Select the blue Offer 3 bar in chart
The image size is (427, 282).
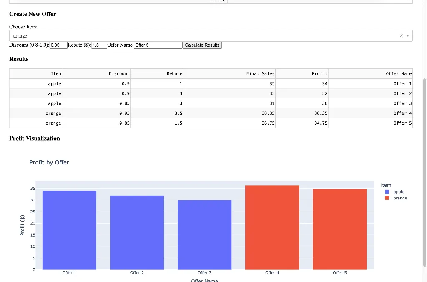coord(204,234)
